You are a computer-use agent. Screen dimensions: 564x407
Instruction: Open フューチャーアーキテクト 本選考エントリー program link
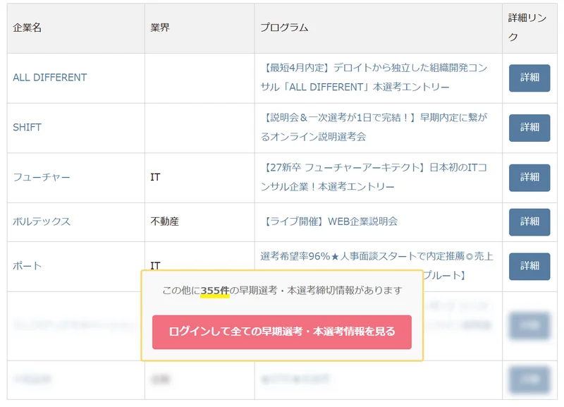click(x=374, y=177)
